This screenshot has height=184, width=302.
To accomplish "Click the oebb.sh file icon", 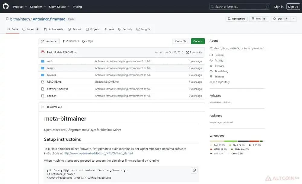I will click(43, 96).
